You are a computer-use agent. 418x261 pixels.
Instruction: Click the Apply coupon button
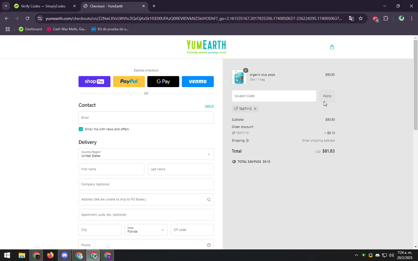[x=327, y=96]
